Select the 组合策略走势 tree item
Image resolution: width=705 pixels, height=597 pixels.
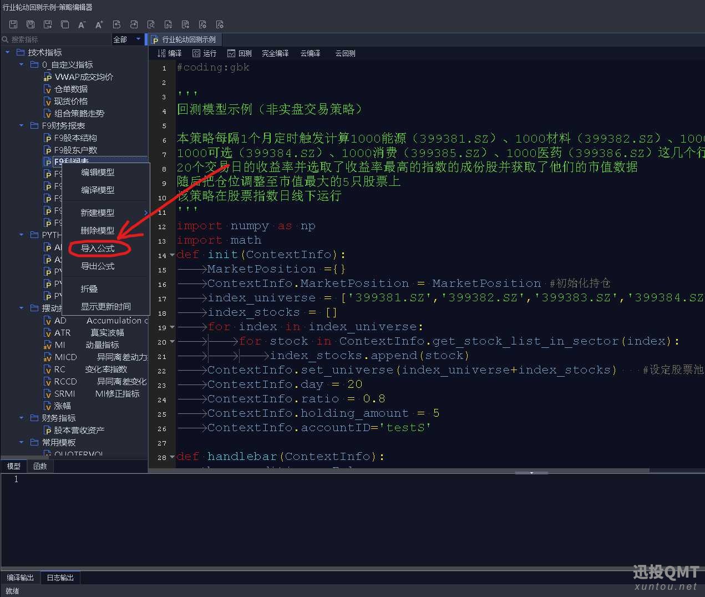click(x=79, y=114)
